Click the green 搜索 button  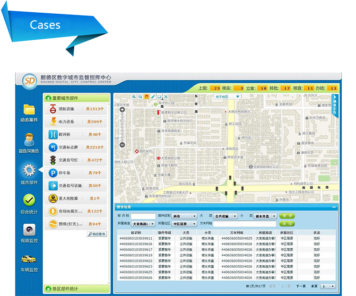pos(287,216)
